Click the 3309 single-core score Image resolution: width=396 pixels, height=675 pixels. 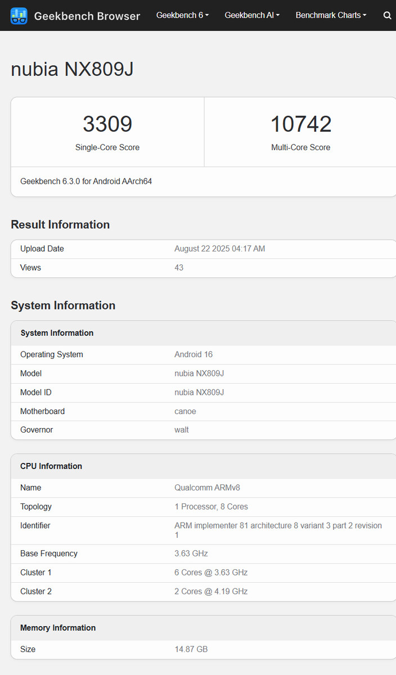[107, 124]
